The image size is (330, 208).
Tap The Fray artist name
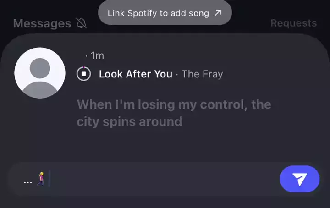202,74
